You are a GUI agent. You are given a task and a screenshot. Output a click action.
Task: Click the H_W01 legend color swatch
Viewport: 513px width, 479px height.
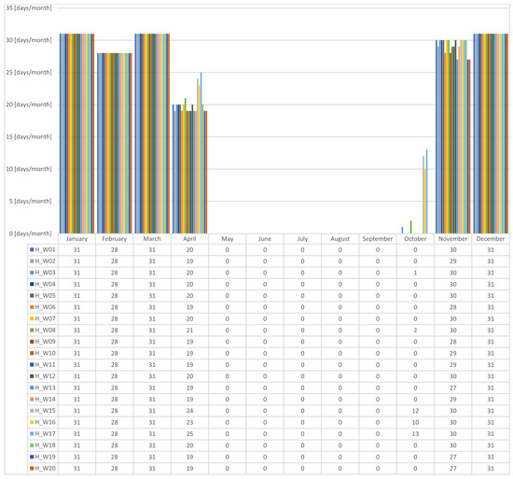(x=32, y=250)
